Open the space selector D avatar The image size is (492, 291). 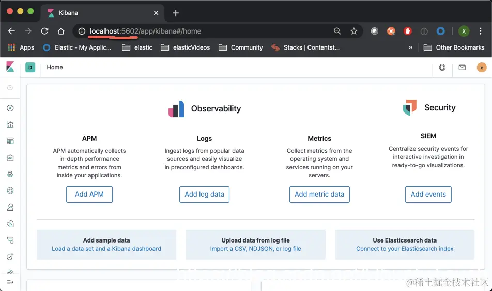pyautogui.click(x=30, y=68)
